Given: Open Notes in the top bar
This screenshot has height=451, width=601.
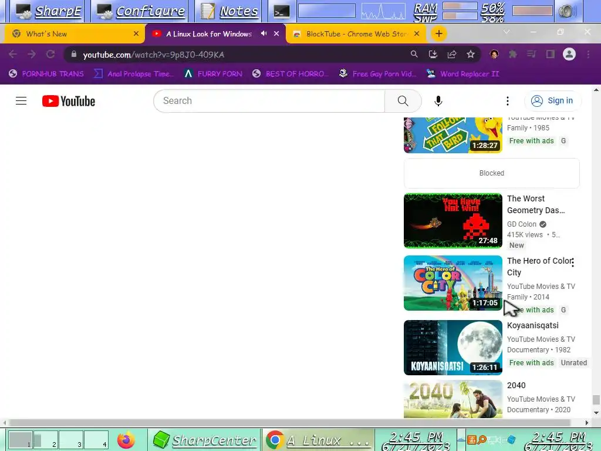Looking at the screenshot, I should pyautogui.click(x=229, y=11).
